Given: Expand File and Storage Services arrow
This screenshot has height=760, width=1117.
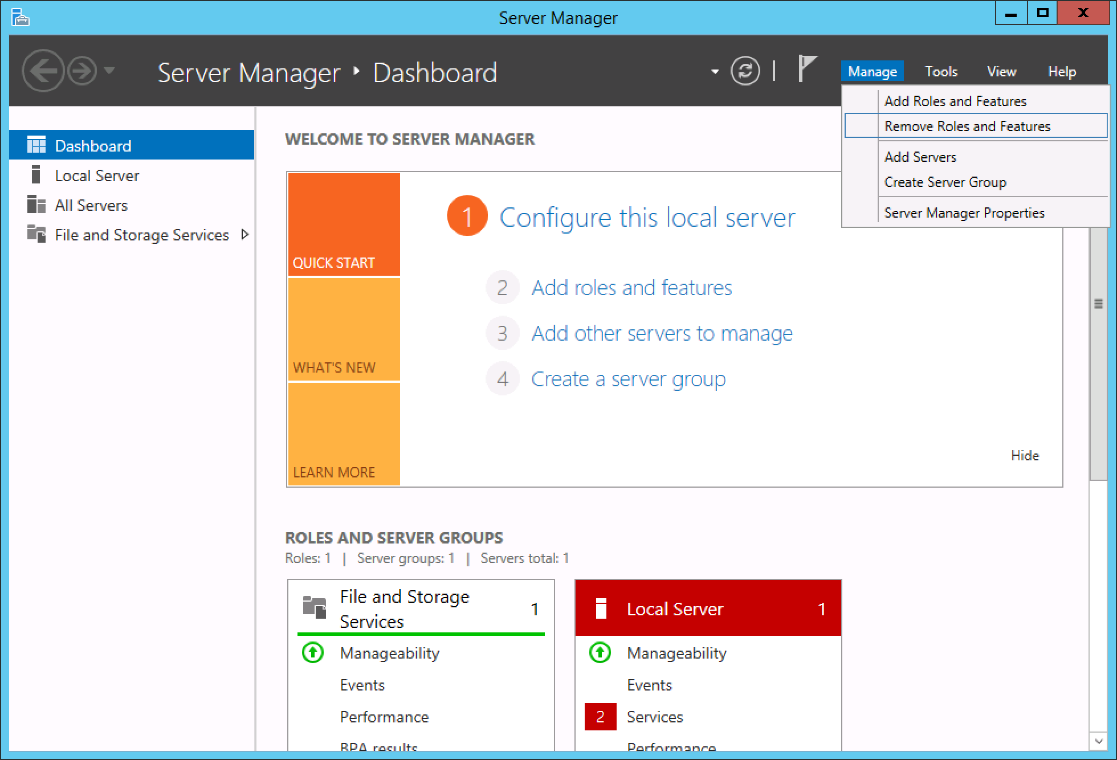Looking at the screenshot, I should coord(245,234).
